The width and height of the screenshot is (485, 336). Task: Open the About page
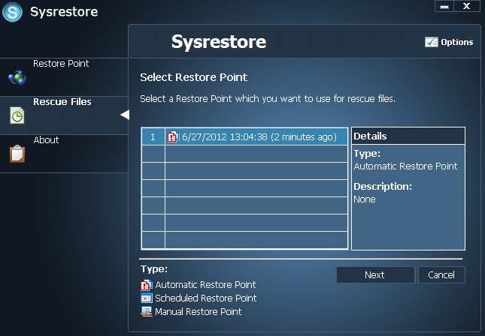click(x=46, y=140)
